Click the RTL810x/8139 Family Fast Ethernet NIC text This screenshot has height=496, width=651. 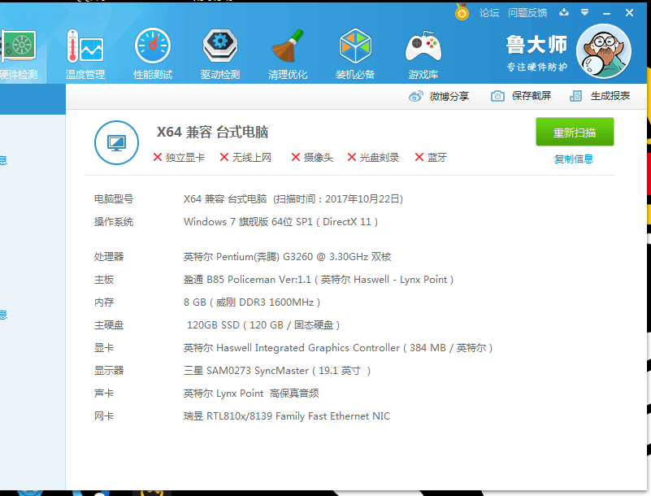click(287, 416)
